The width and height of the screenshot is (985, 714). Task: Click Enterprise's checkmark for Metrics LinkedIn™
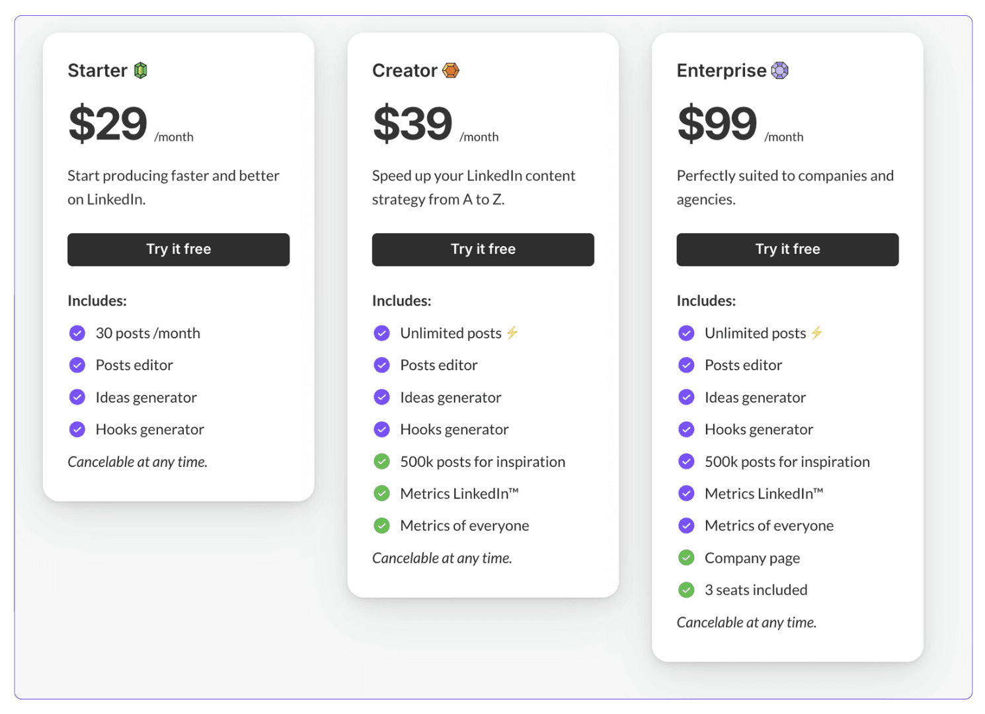[686, 493]
